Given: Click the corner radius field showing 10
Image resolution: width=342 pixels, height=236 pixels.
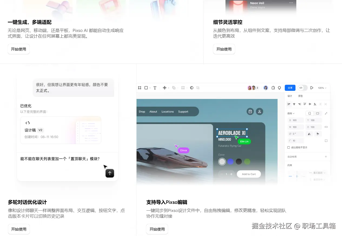Looking at the screenshot, I should [296, 141].
